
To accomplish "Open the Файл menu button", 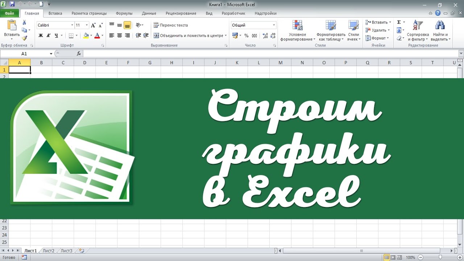I will click(x=9, y=13).
